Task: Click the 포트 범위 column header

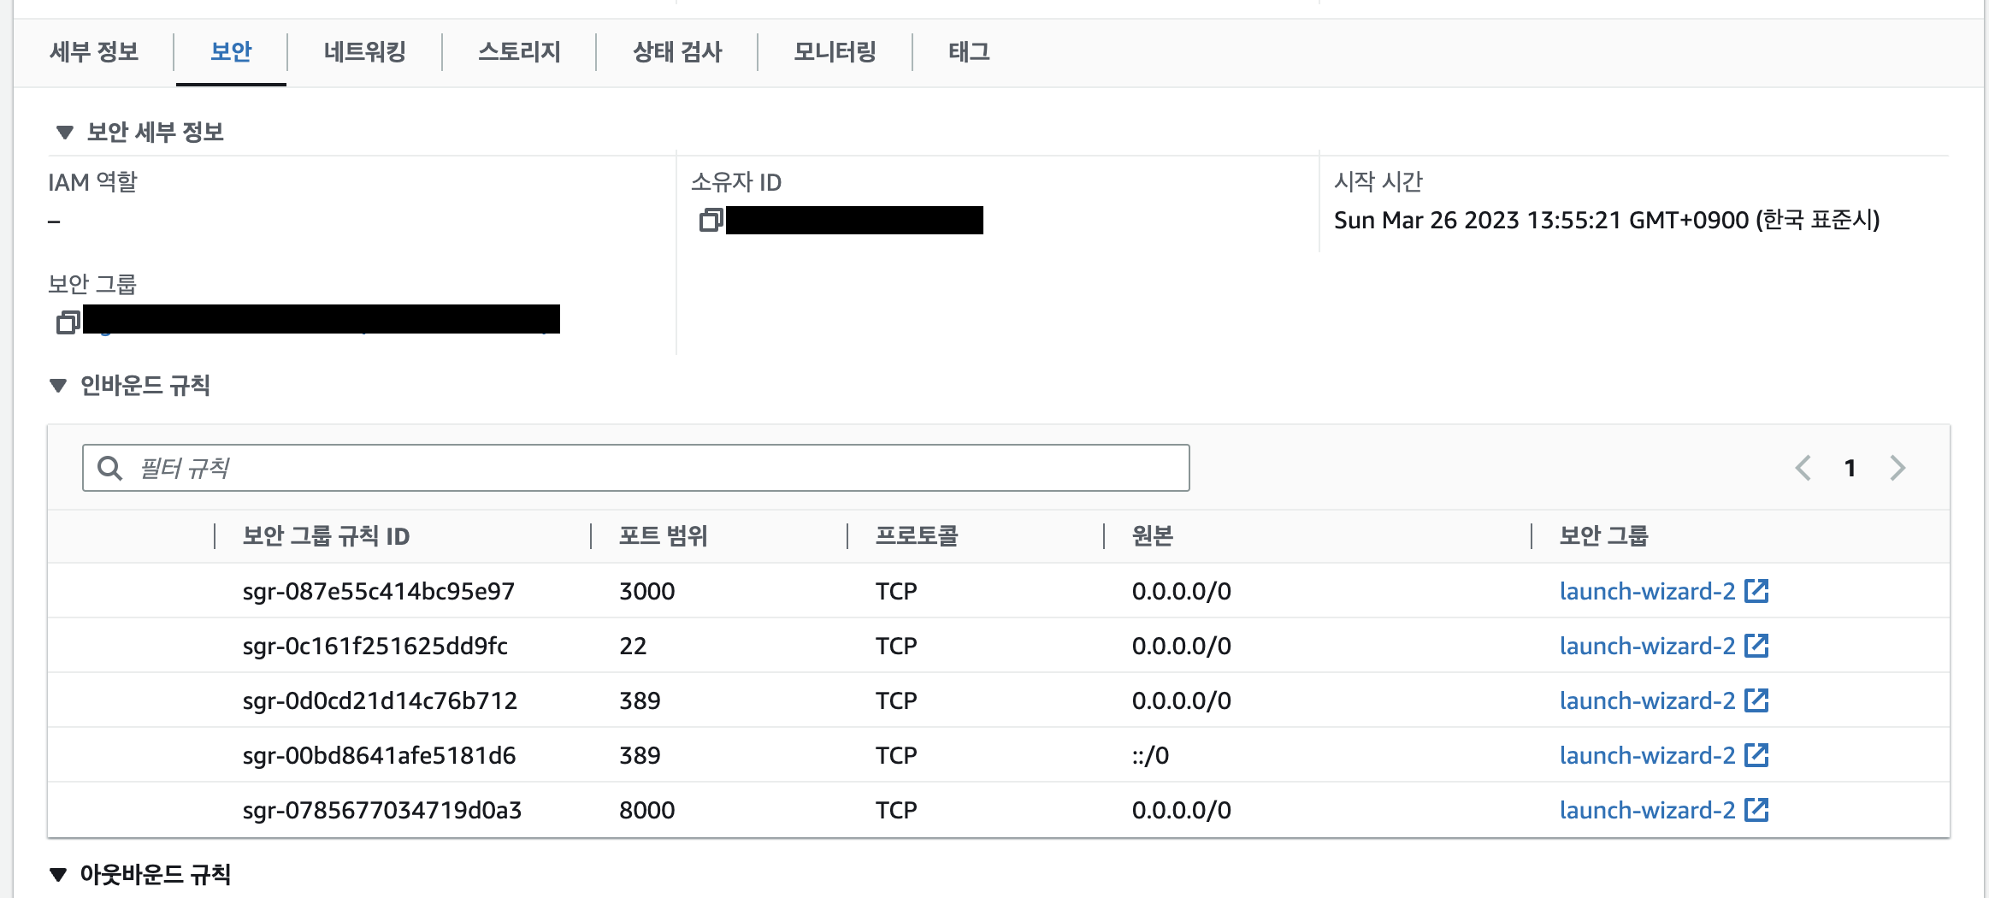Action: pos(664,536)
